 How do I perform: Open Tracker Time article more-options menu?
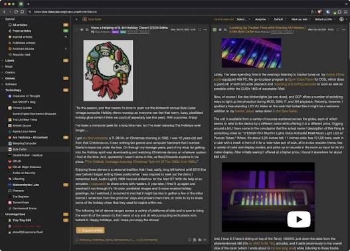click(343, 30)
